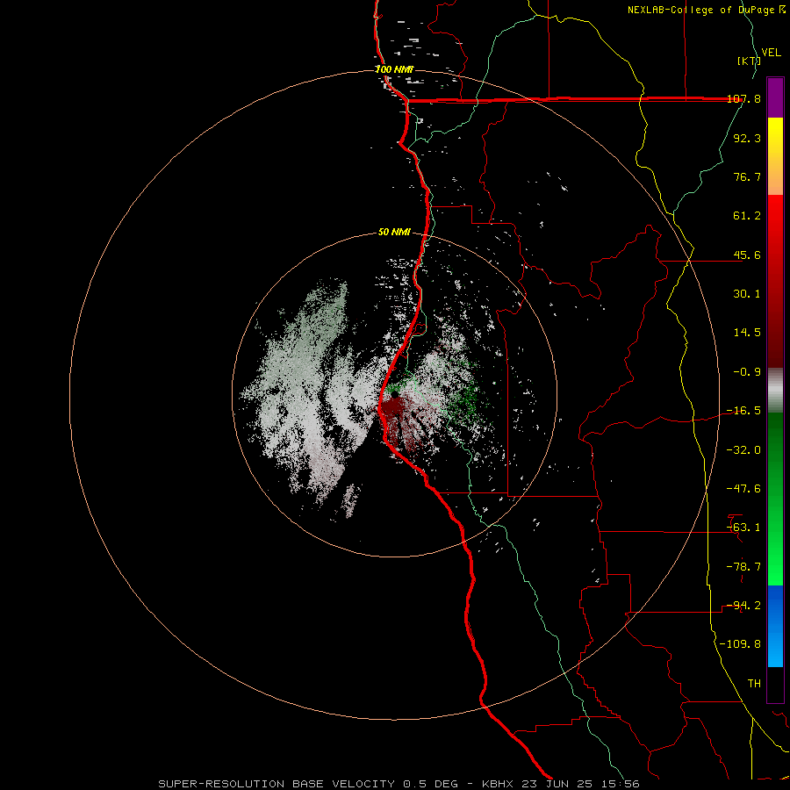
Task: Select the 61.2 legend value
Action: click(x=747, y=216)
